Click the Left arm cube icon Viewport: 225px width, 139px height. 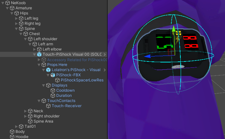(35, 44)
